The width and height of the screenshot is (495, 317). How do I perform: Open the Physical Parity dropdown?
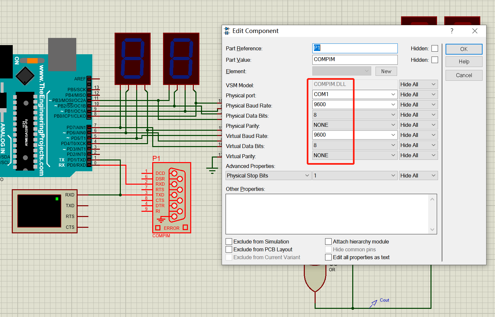[x=355, y=125]
